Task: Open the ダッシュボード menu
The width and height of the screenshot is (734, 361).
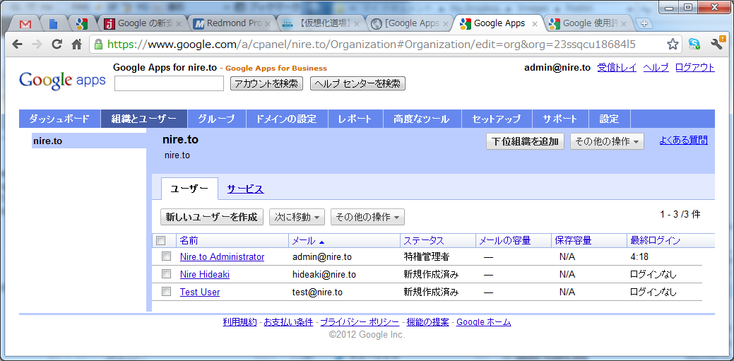Action: point(59,119)
